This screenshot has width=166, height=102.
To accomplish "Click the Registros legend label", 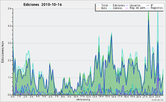I will 157,8.
